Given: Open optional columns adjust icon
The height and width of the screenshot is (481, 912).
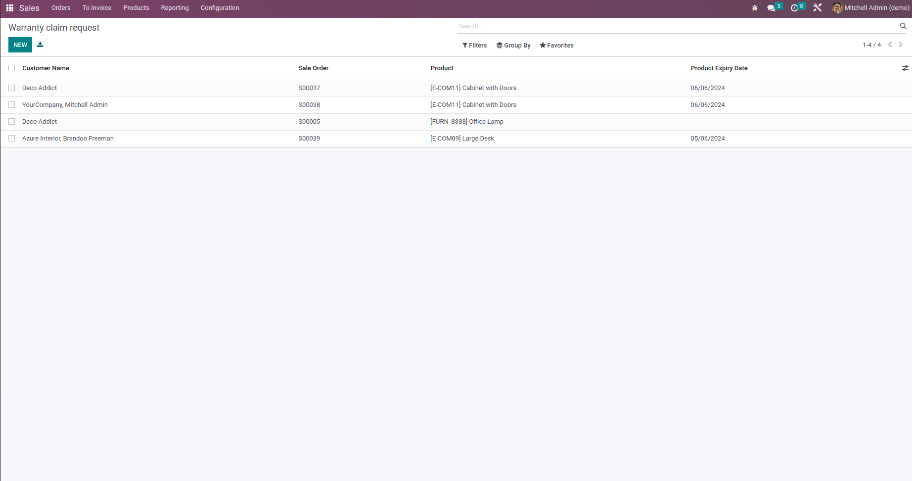Looking at the screenshot, I should coord(905,68).
